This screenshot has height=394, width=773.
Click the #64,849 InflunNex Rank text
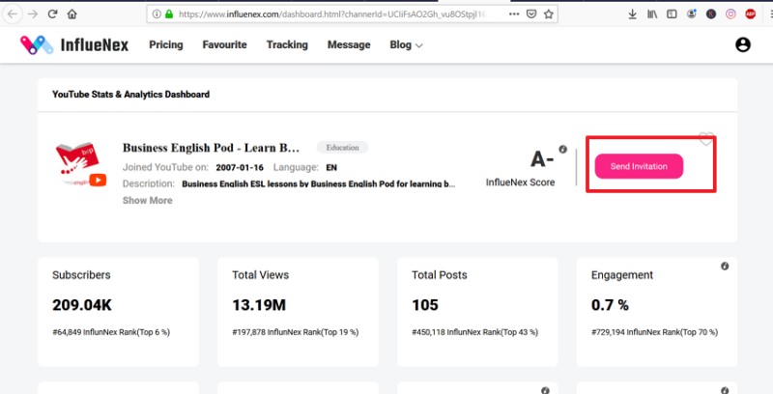pyautogui.click(x=111, y=332)
